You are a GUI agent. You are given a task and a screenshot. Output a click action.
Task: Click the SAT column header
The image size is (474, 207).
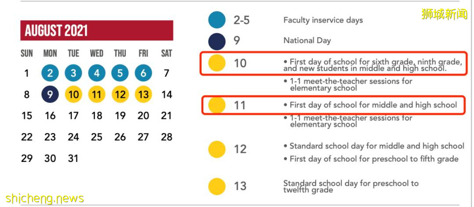pos(166,53)
